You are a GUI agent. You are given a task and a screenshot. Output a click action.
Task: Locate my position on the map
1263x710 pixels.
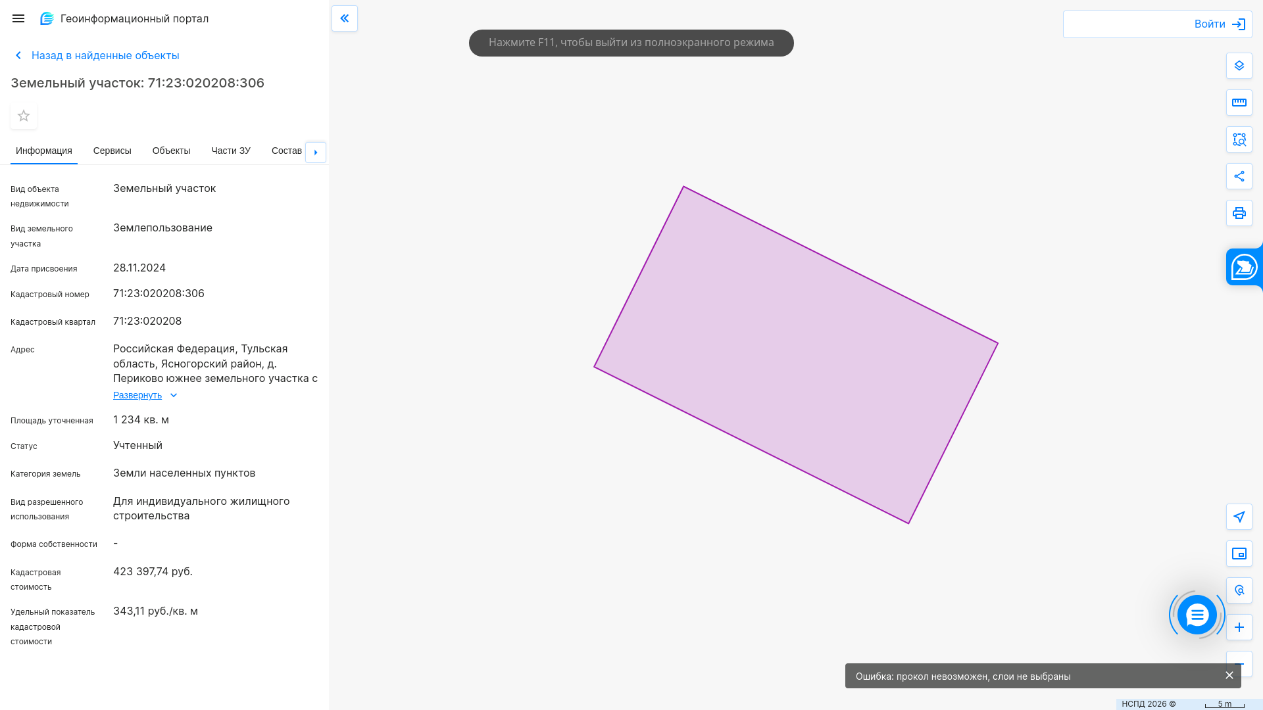tap(1239, 517)
